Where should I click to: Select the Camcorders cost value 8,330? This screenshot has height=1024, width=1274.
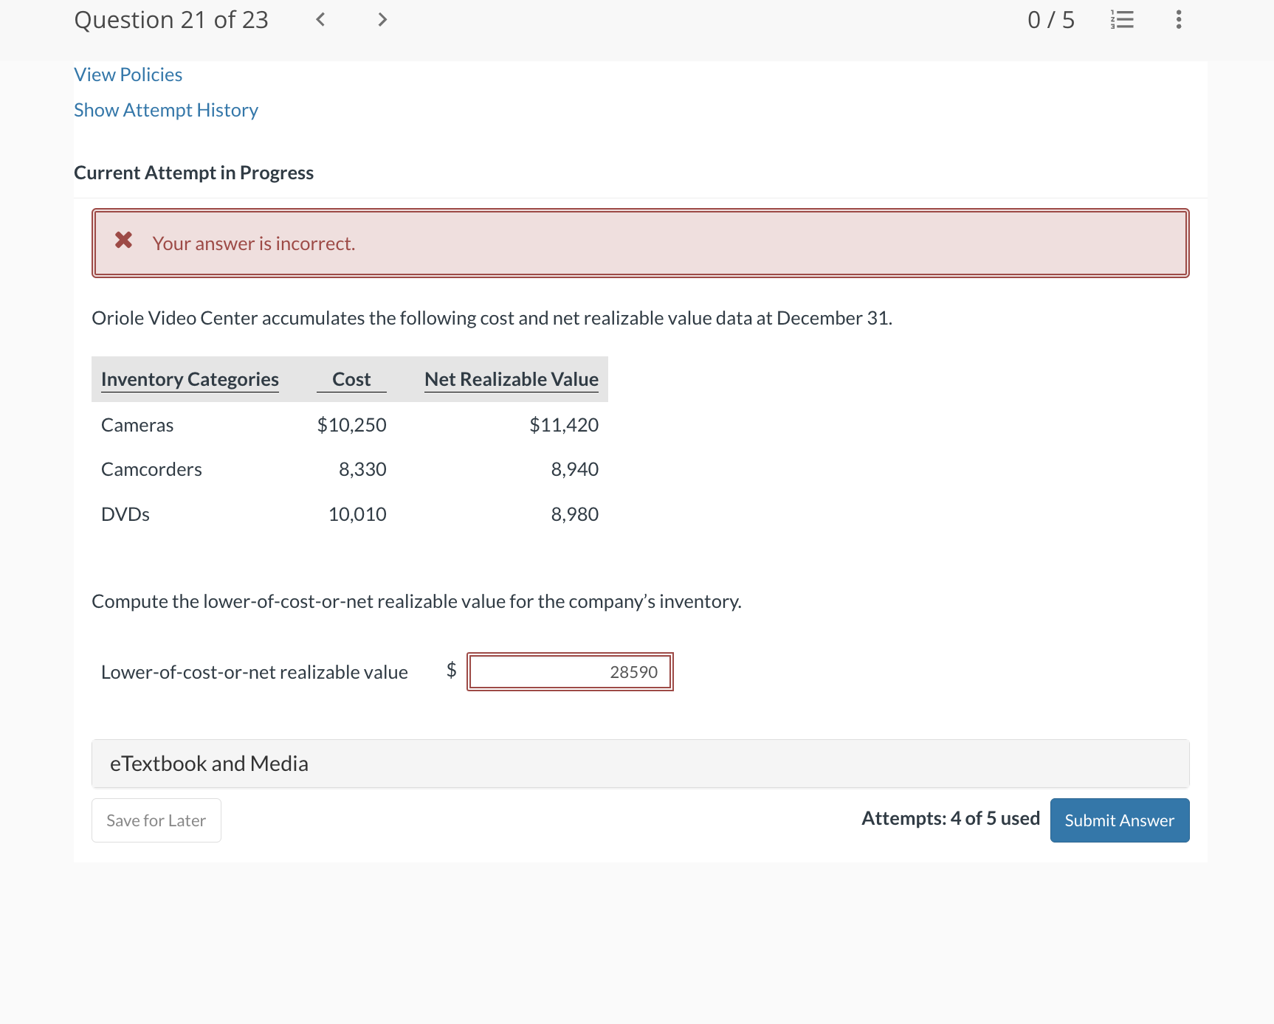[362, 469]
